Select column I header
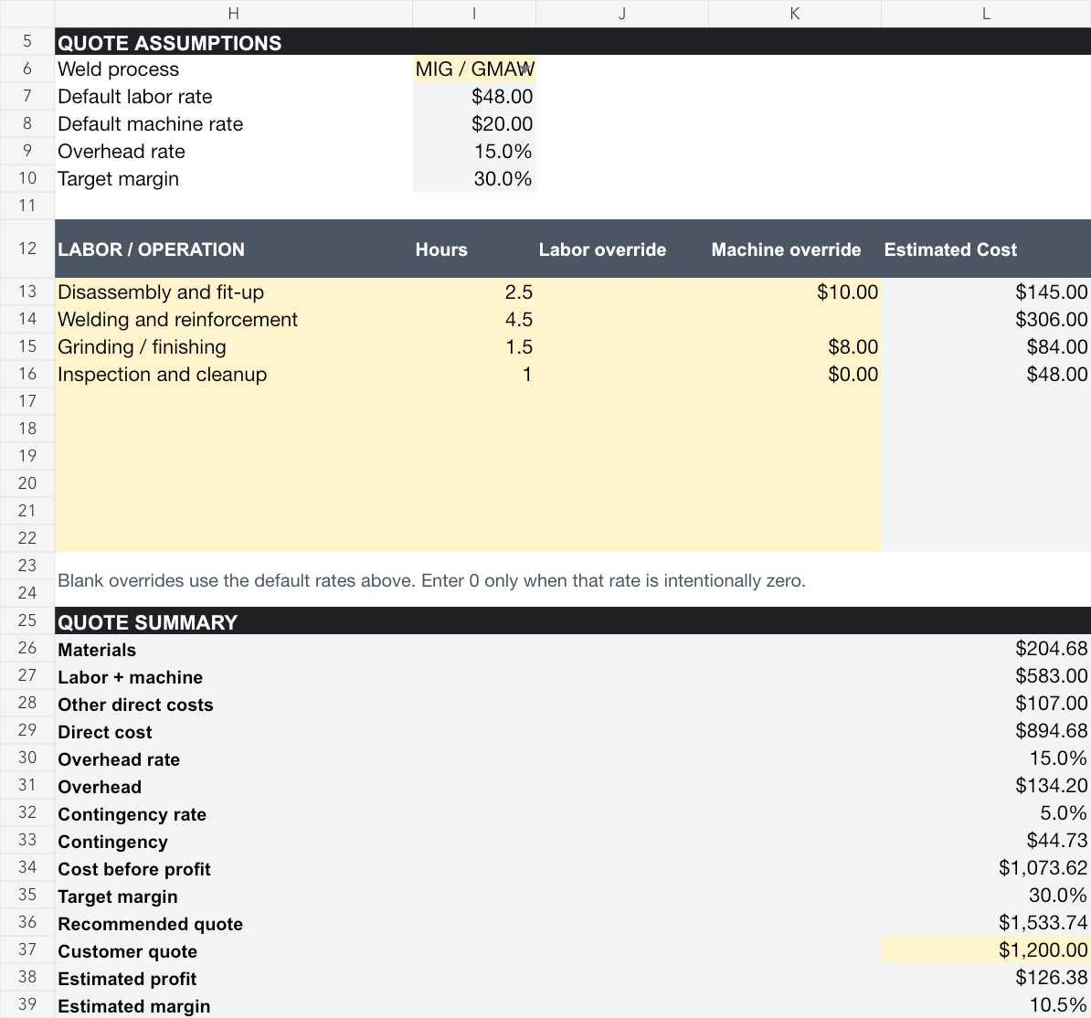This screenshot has width=1091, height=1018. point(474,13)
